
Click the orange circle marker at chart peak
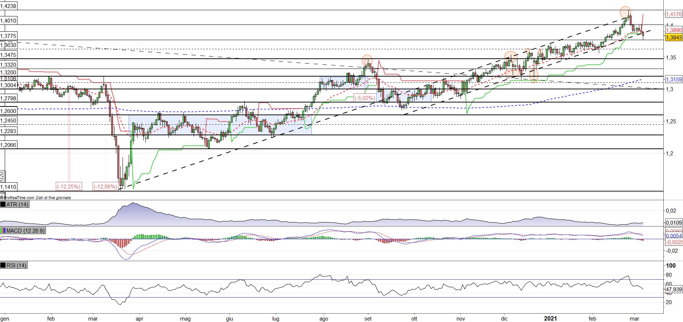[625, 12]
